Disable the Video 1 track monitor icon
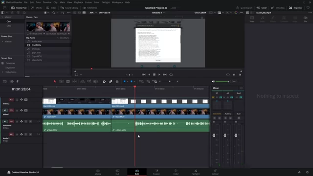Screen dimensions: 313x176 pyautogui.click(x=26, y=110)
